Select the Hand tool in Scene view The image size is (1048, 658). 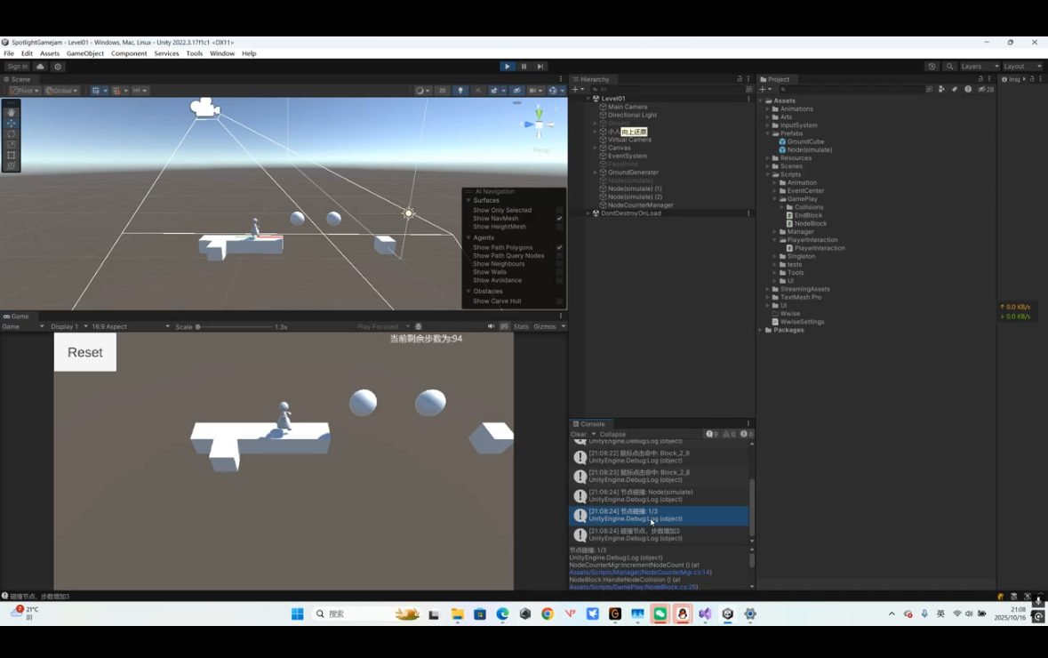[x=11, y=112]
